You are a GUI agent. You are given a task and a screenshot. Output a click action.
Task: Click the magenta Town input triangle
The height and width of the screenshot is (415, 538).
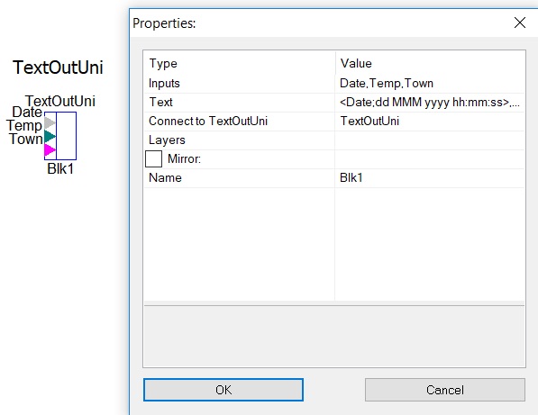[50, 149]
